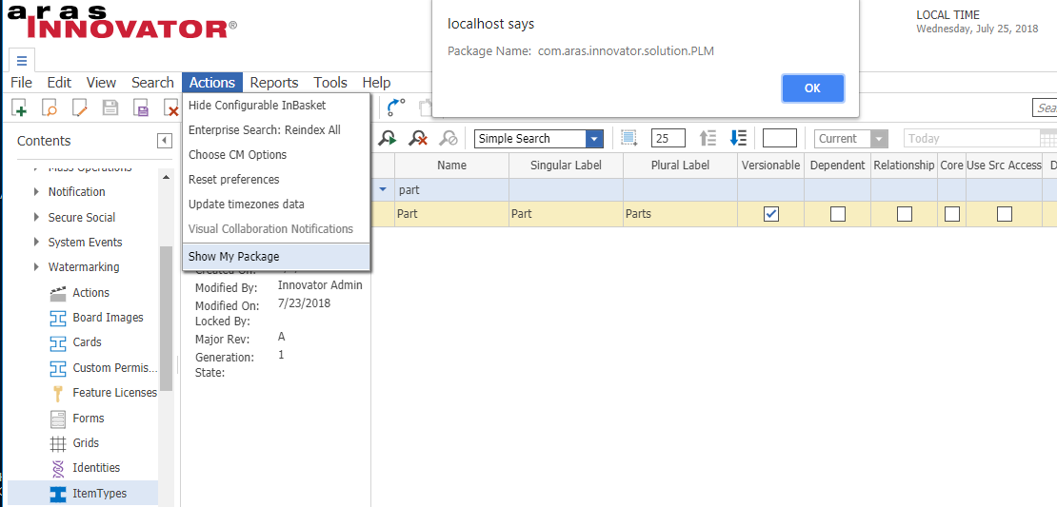Open the View menu
This screenshot has width=1057, height=507.
coord(101,83)
